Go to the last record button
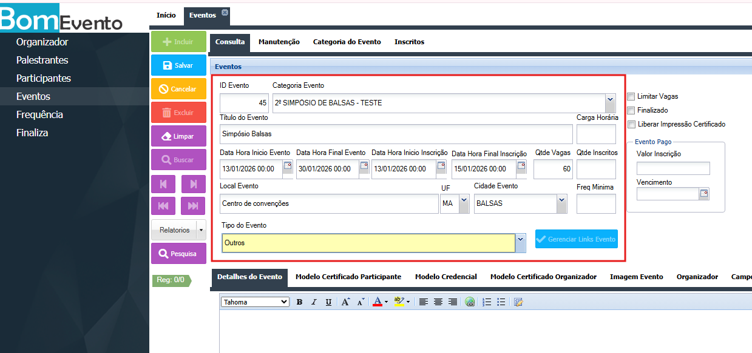The height and width of the screenshot is (353, 752). click(193, 206)
